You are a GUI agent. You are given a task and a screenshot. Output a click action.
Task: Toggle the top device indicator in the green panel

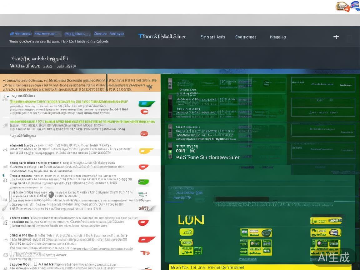170,83
